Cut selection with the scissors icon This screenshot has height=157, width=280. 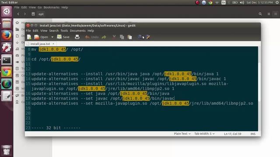tap(114, 37)
